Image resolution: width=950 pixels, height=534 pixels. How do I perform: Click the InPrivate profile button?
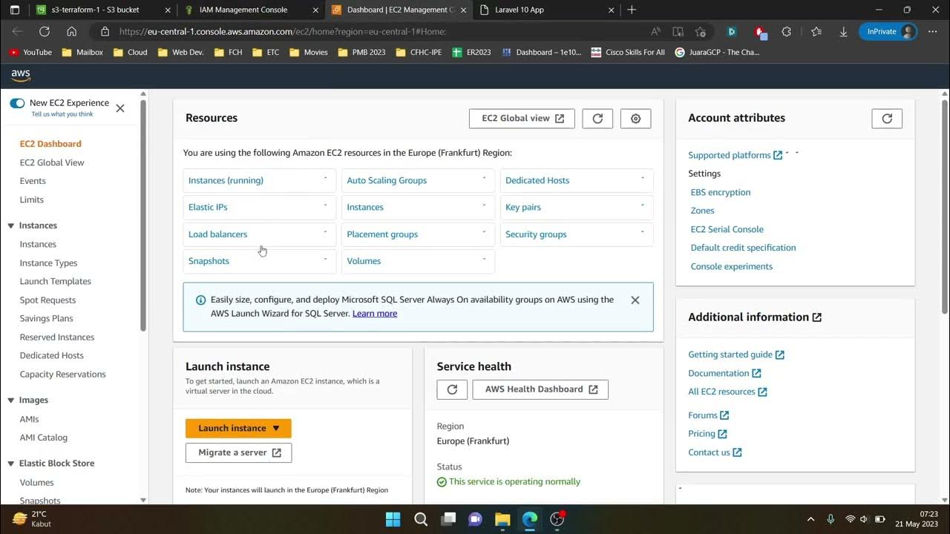[x=888, y=32]
